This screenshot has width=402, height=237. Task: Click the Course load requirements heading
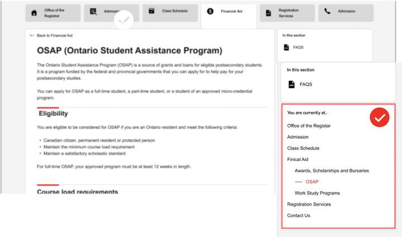pyautogui.click(x=78, y=192)
